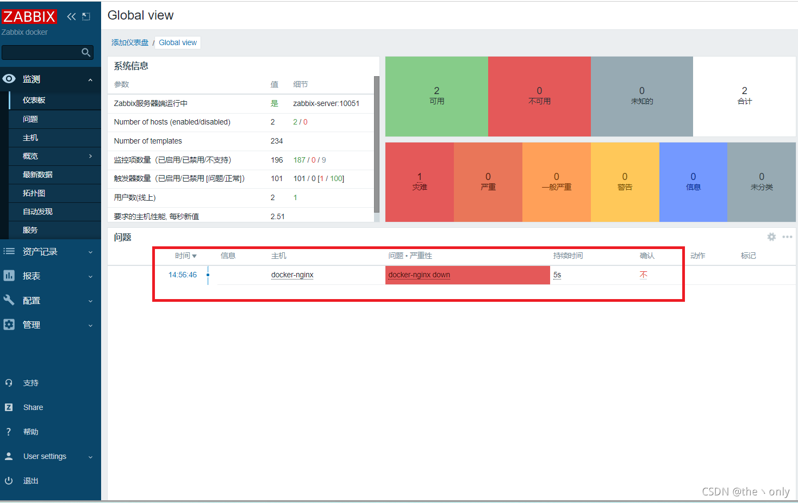This screenshot has width=798, height=503.
Task: Open the 主机 menu item
Action: click(30, 138)
